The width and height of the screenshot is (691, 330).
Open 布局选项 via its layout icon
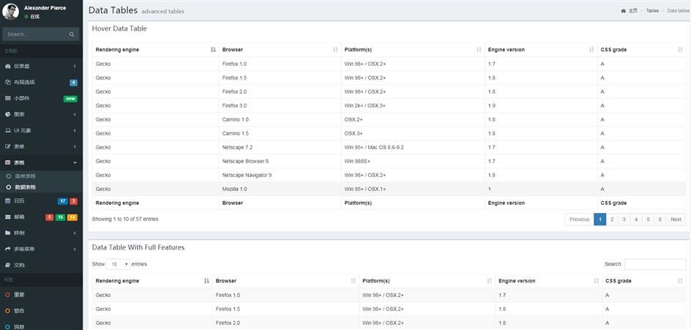point(7,82)
